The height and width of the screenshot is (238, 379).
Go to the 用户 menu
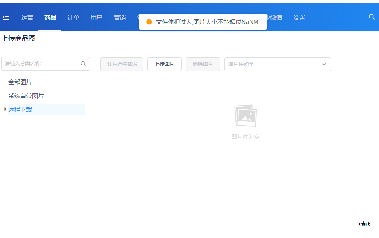pos(97,18)
